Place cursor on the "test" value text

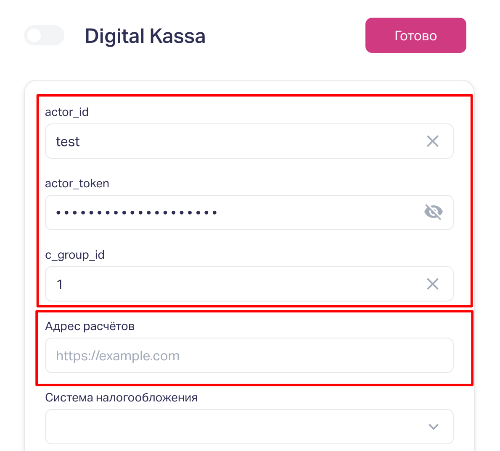68,142
